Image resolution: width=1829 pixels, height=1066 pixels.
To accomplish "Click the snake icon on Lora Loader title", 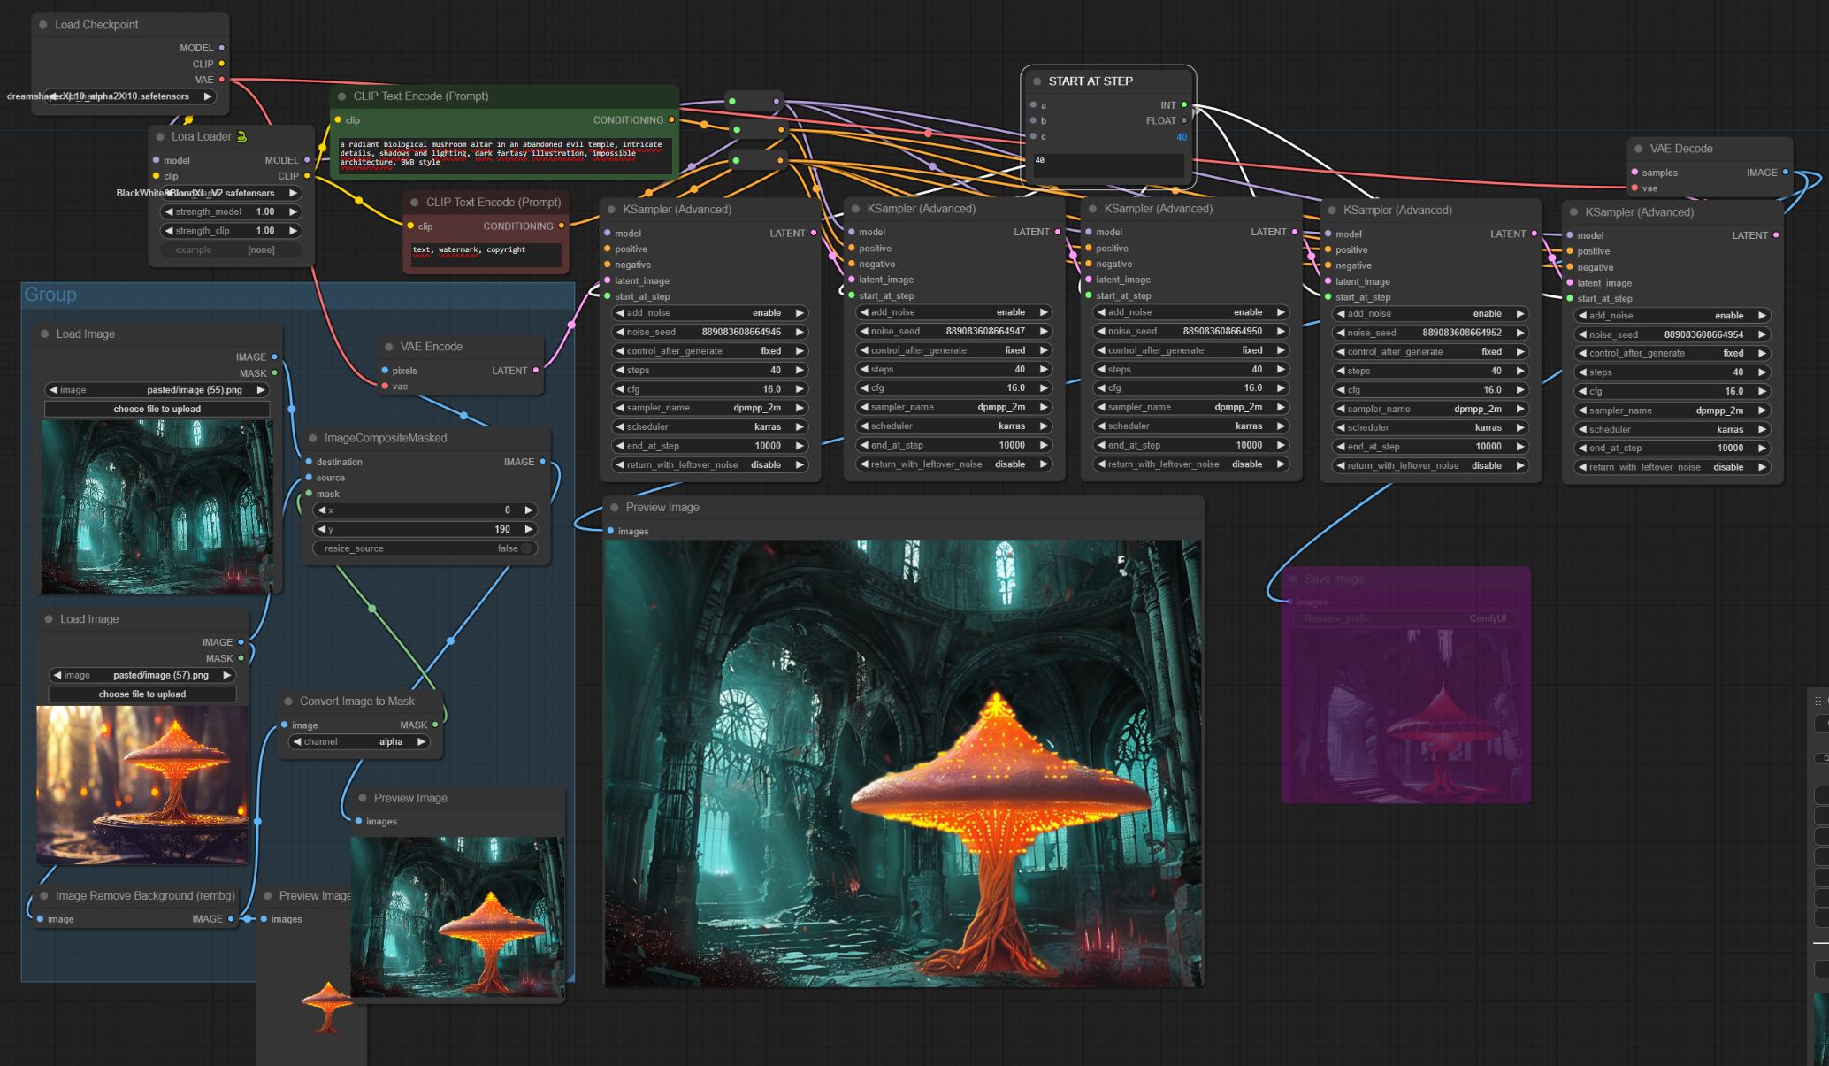I will 241,136.
